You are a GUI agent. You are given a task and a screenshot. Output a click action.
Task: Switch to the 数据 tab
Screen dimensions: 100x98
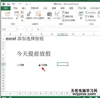54,8
